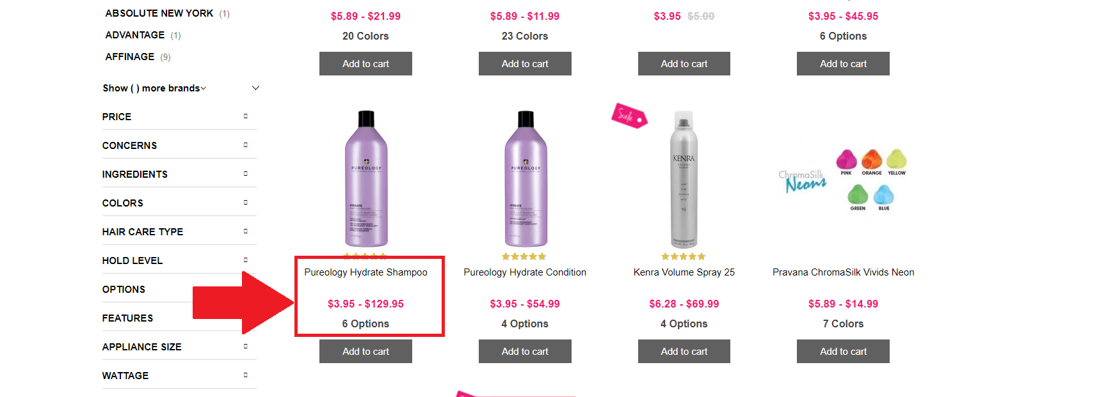Click the Pureology Hydrate Condition star rating

524,256
